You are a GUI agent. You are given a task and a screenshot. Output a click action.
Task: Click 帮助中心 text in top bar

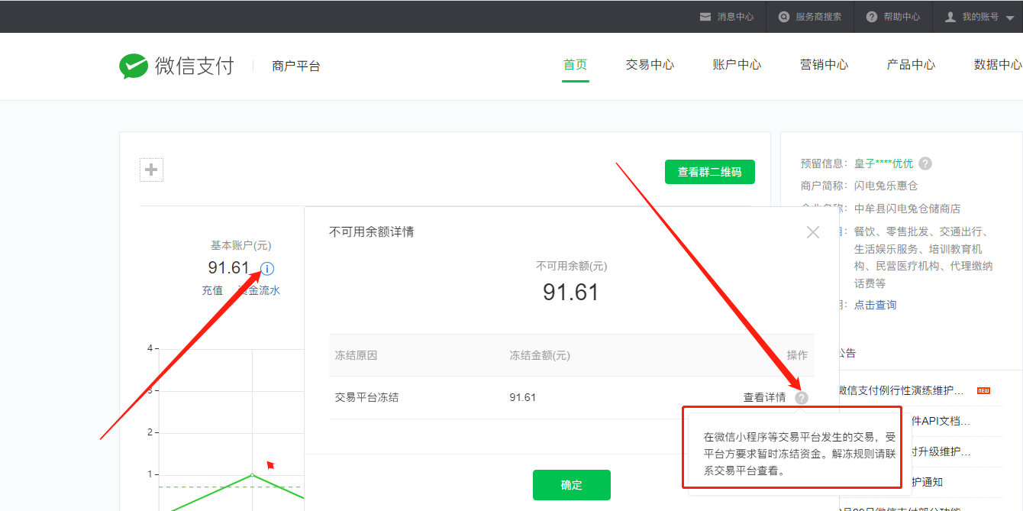coord(902,17)
